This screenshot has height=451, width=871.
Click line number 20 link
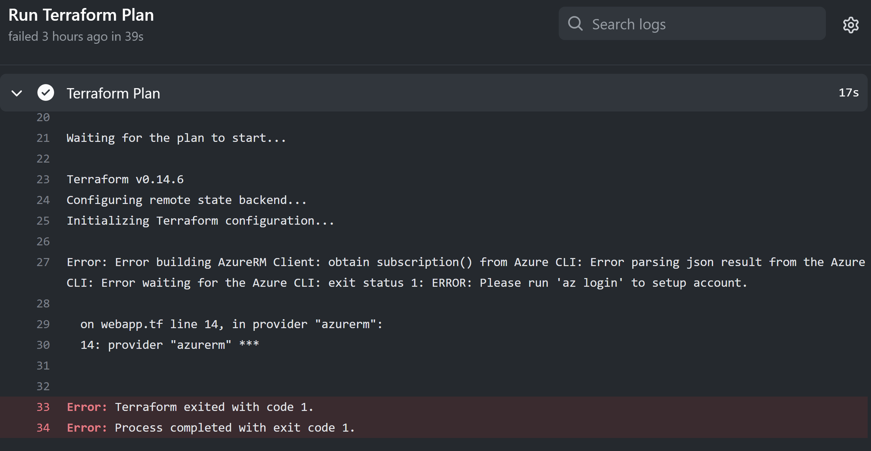coord(43,117)
